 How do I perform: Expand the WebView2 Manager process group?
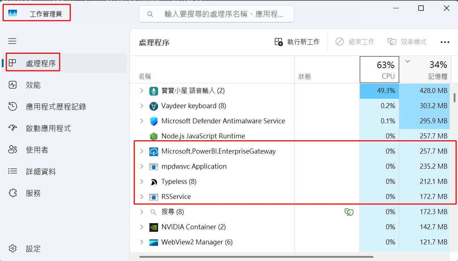(x=141, y=242)
